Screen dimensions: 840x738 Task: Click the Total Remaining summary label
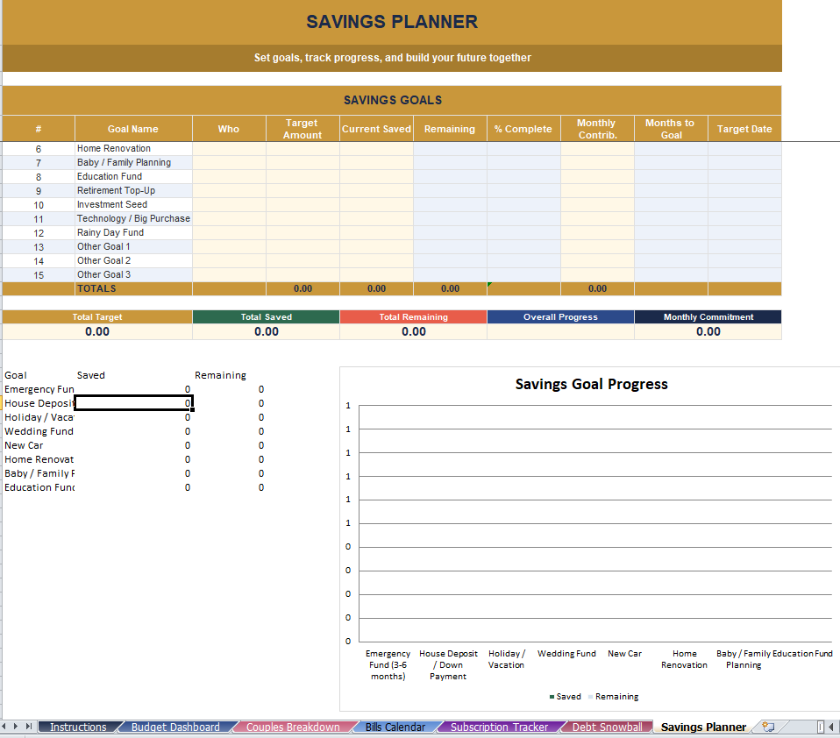414,316
